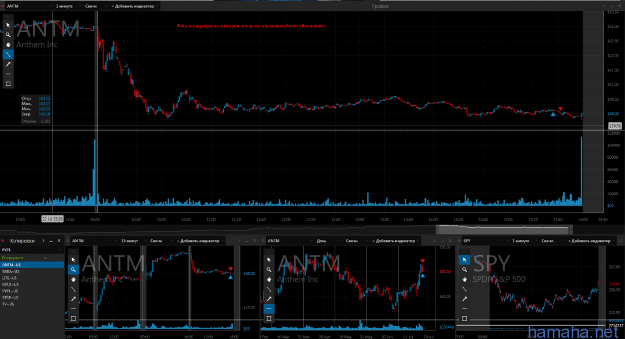Select line tool in SPY chart
This screenshot has height=339, width=625.
(x=464, y=289)
